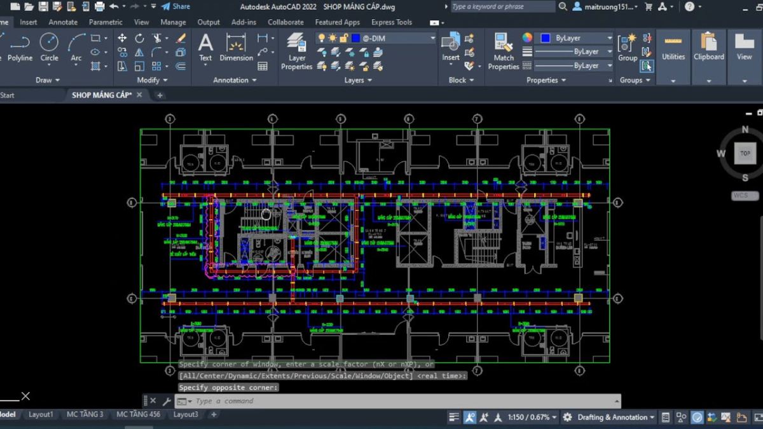Click the Plot printer icon
The width and height of the screenshot is (763, 429).
pos(99,6)
